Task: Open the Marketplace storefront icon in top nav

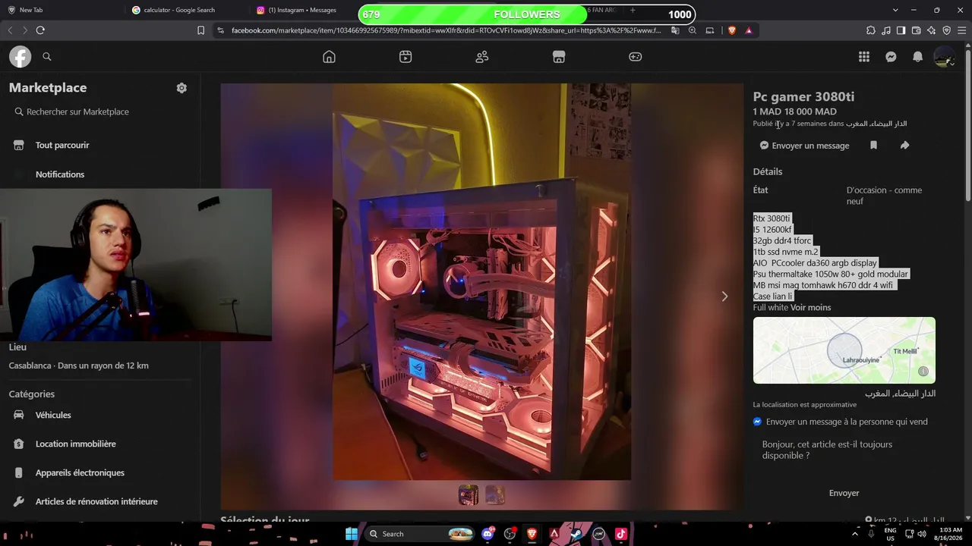Action: (x=559, y=57)
